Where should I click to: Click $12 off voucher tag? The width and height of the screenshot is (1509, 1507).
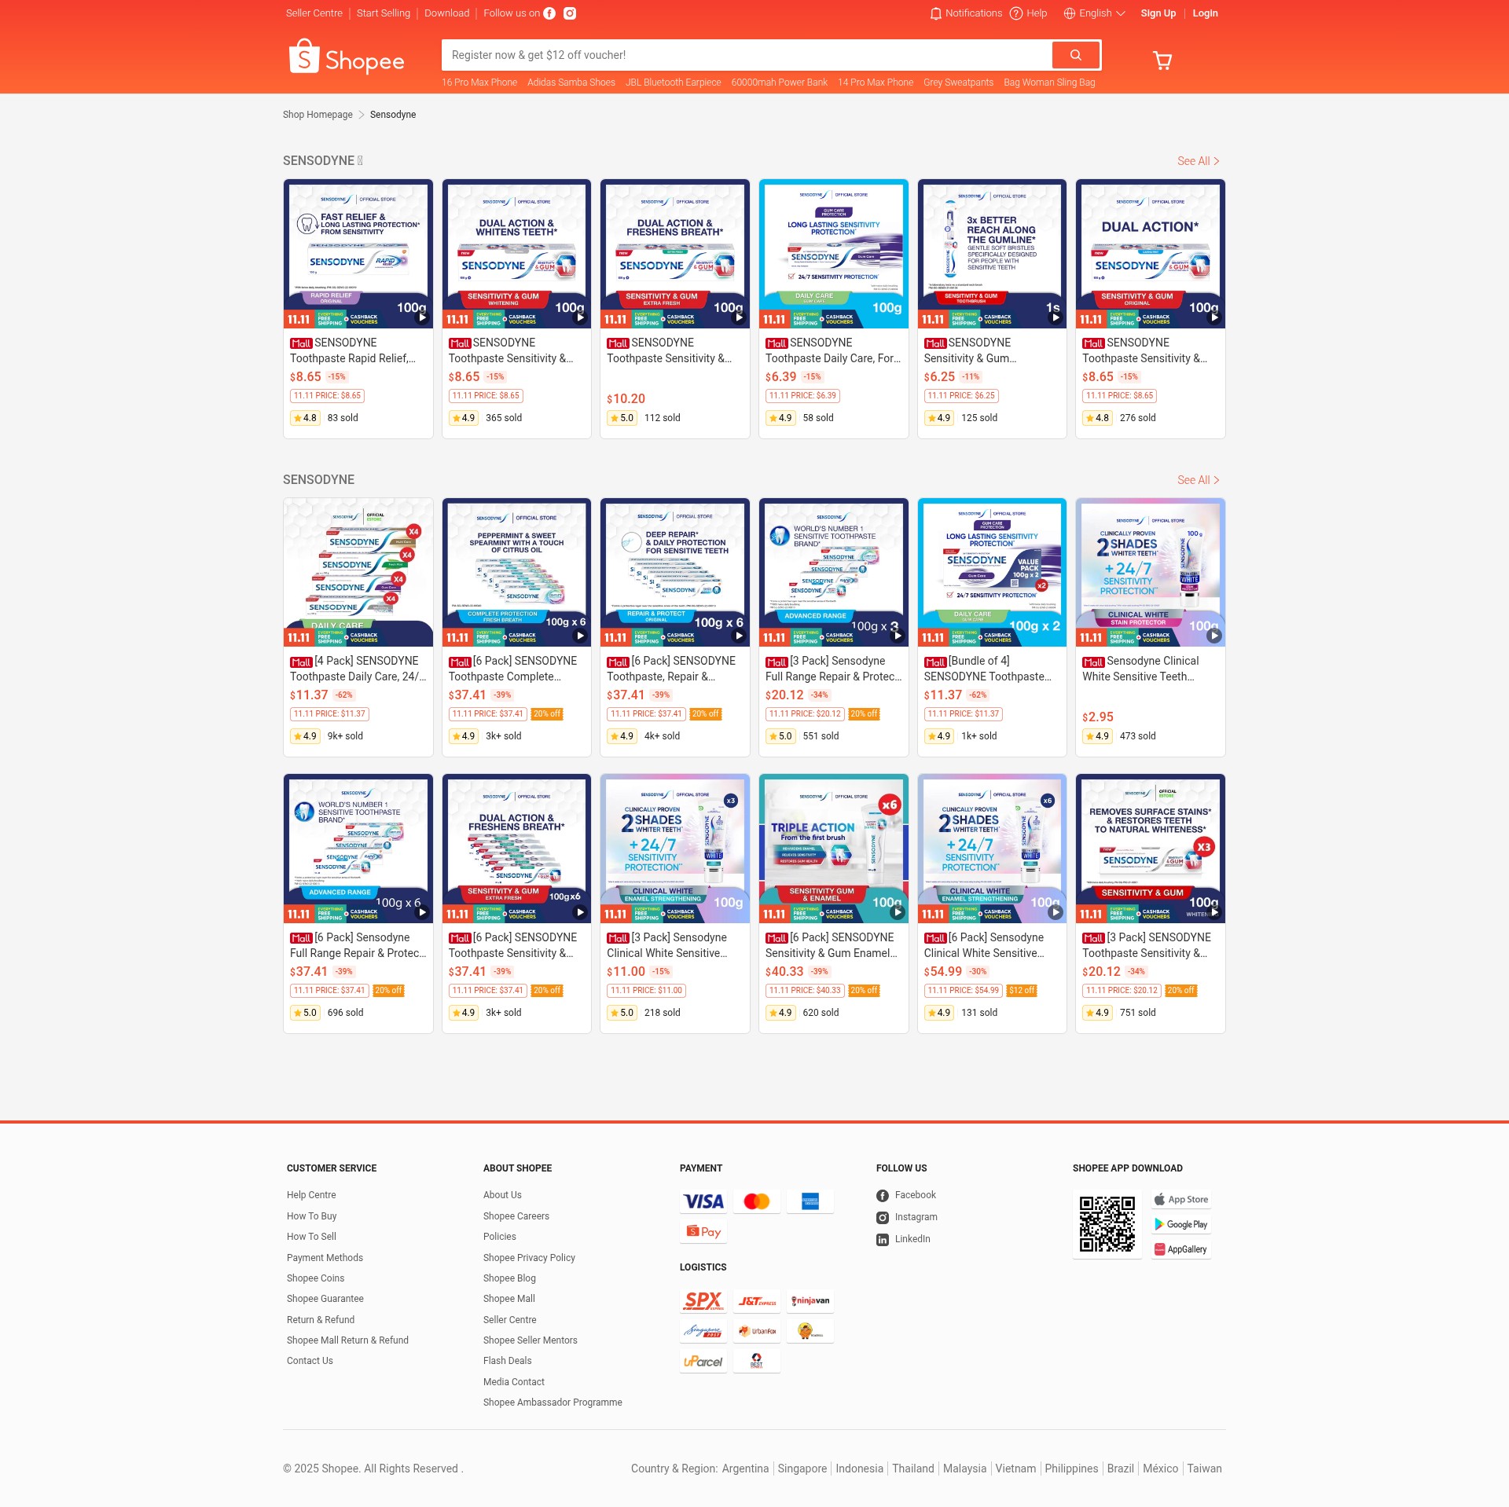pyautogui.click(x=1022, y=991)
